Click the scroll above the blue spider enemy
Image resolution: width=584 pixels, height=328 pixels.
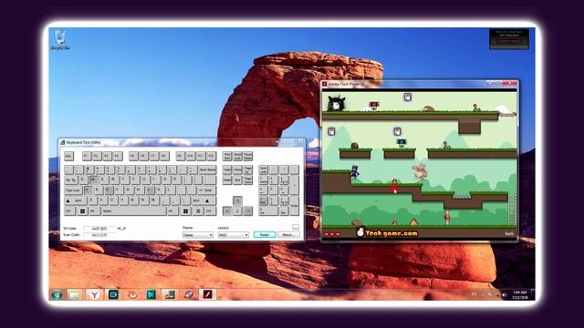[398, 131]
